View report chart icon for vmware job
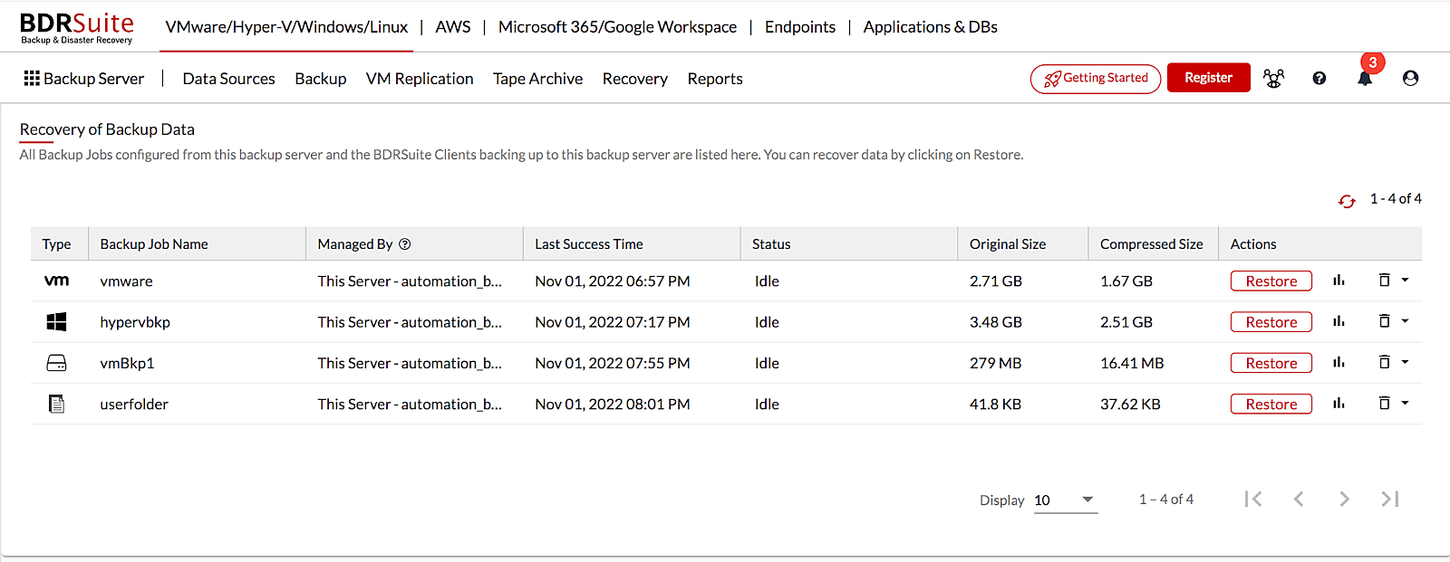Image resolution: width=1450 pixels, height=562 pixels. [x=1339, y=281]
